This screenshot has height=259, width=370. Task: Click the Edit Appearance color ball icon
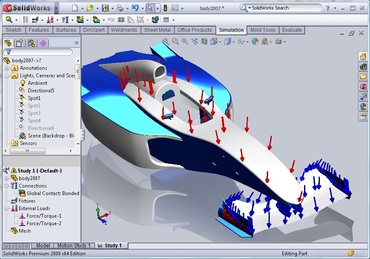tap(255, 42)
